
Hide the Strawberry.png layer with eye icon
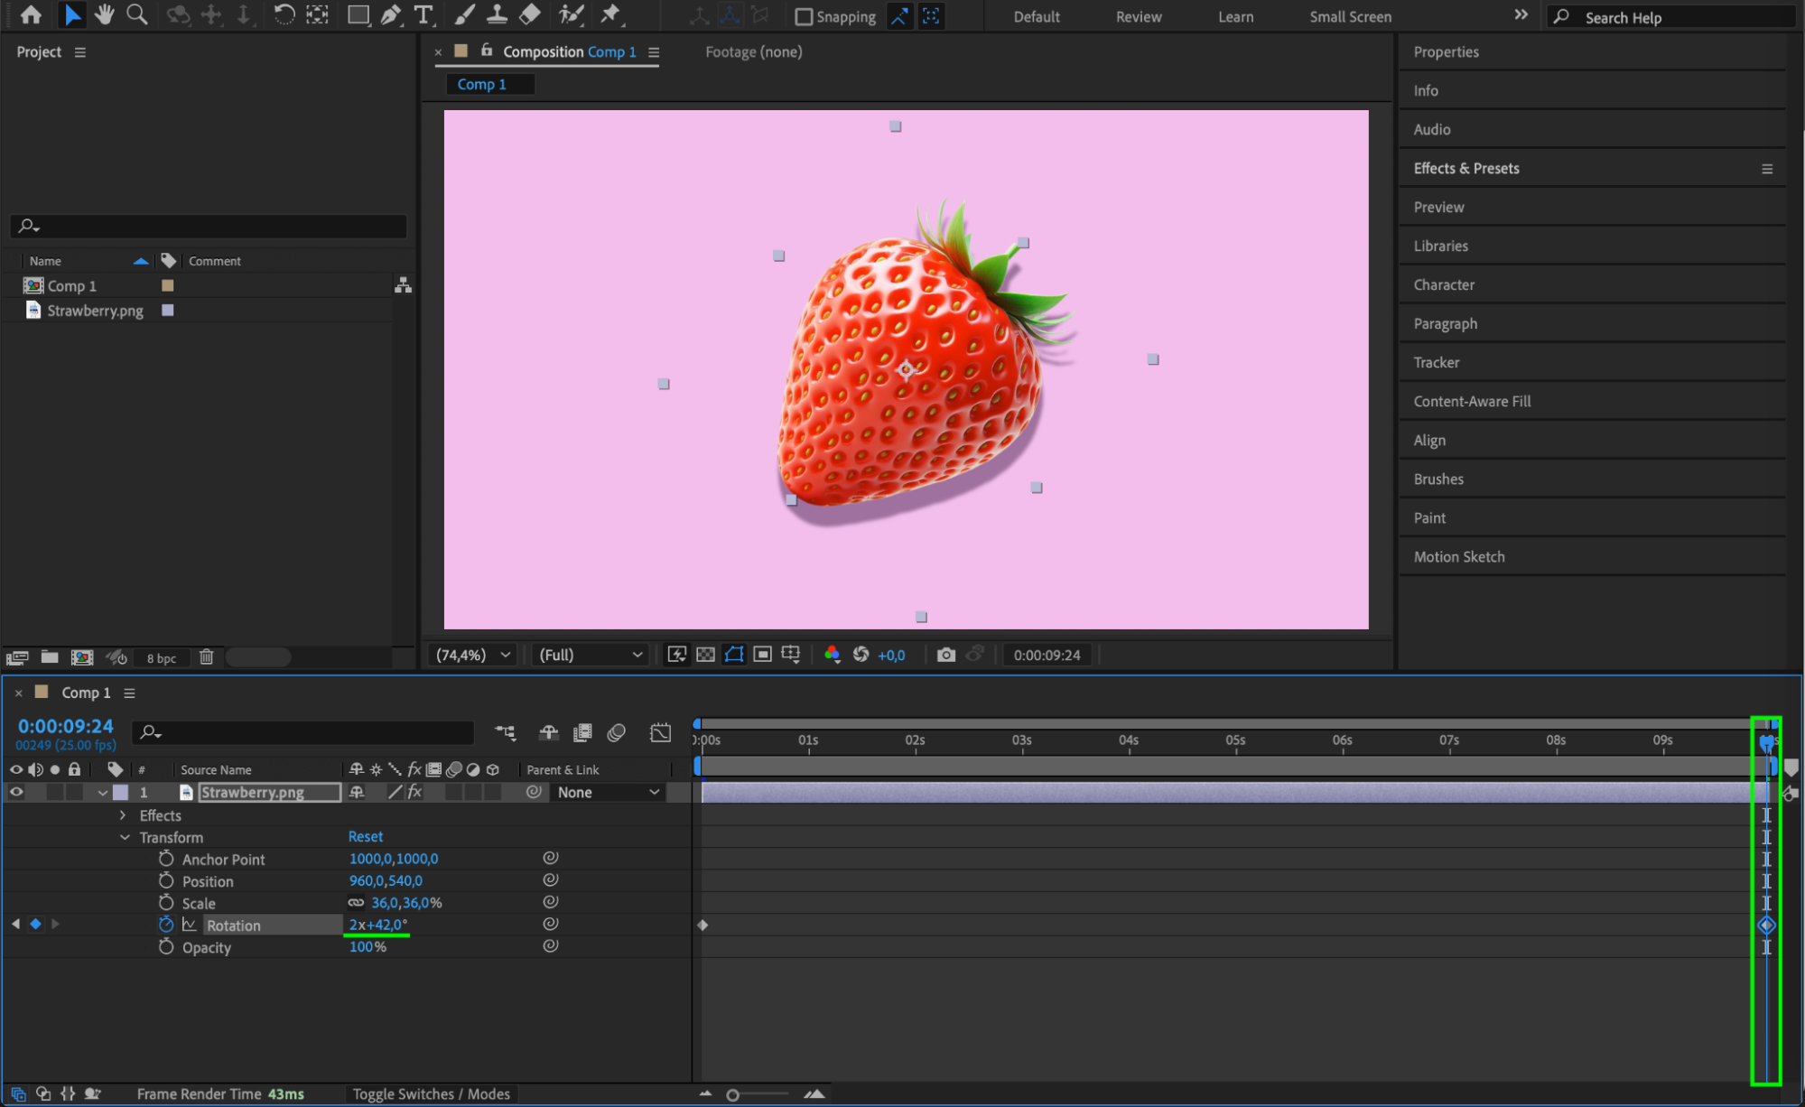(x=16, y=792)
